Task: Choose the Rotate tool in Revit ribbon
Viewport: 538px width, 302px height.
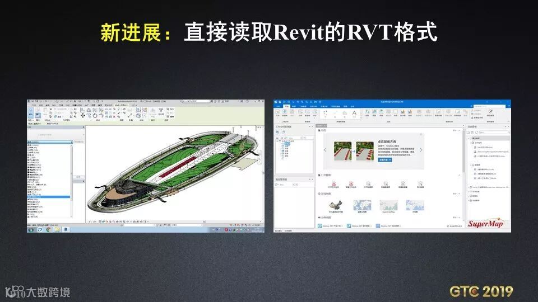Action: (x=95, y=115)
